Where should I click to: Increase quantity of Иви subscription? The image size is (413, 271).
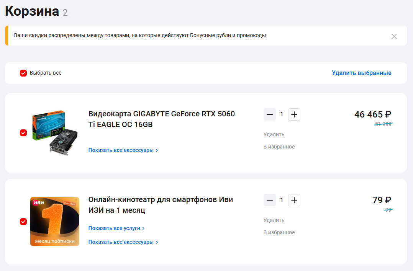click(x=294, y=200)
